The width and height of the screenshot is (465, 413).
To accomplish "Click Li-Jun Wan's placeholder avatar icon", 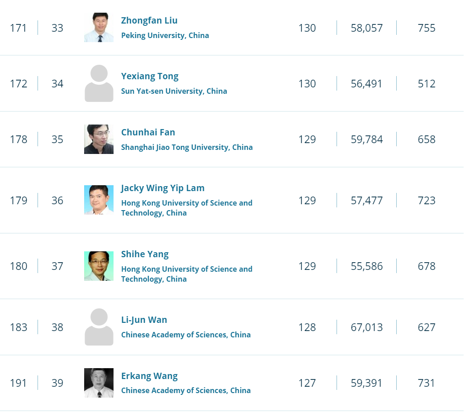I will tap(99, 327).
